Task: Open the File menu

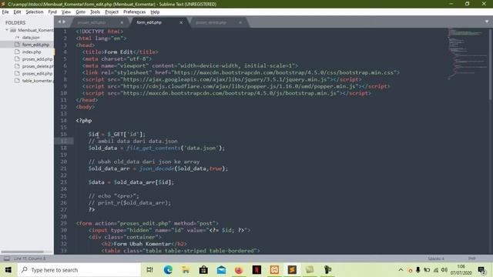Action: pos(5,12)
